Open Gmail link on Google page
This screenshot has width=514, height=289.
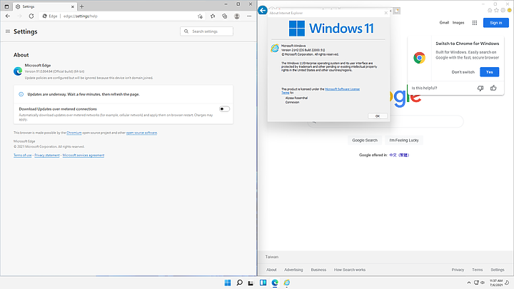click(x=444, y=23)
